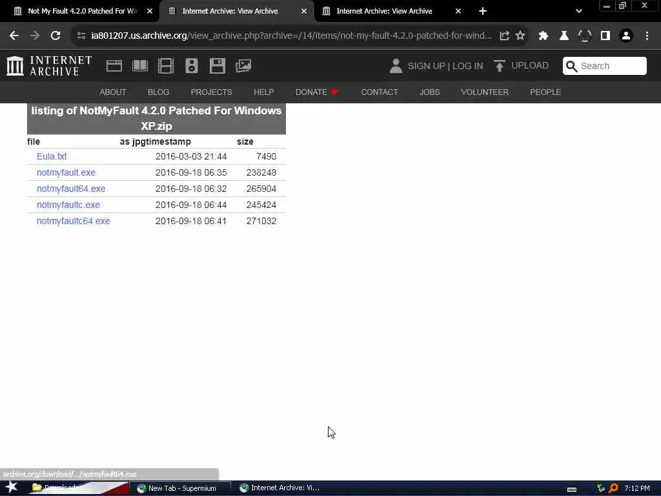Click the user avatar icon beside Sign Up
The image size is (661, 496).
(x=396, y=66)
